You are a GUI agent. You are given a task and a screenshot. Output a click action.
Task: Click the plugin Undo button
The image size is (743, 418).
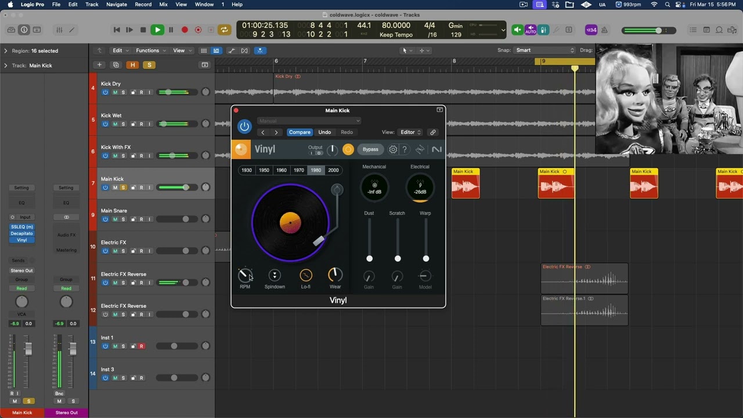[324, 132]
